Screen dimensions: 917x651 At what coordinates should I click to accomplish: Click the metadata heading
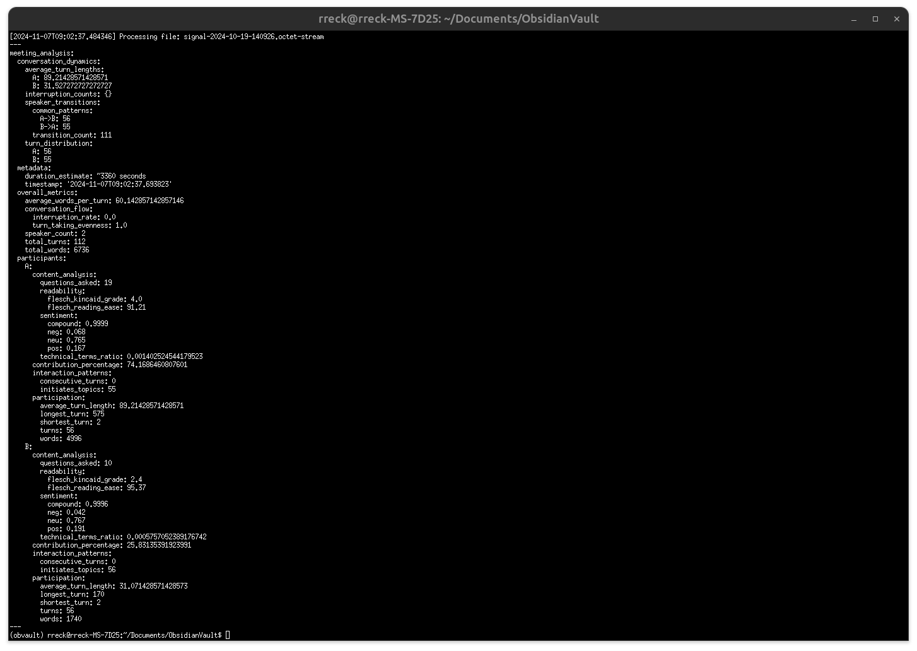coord(34,168)
